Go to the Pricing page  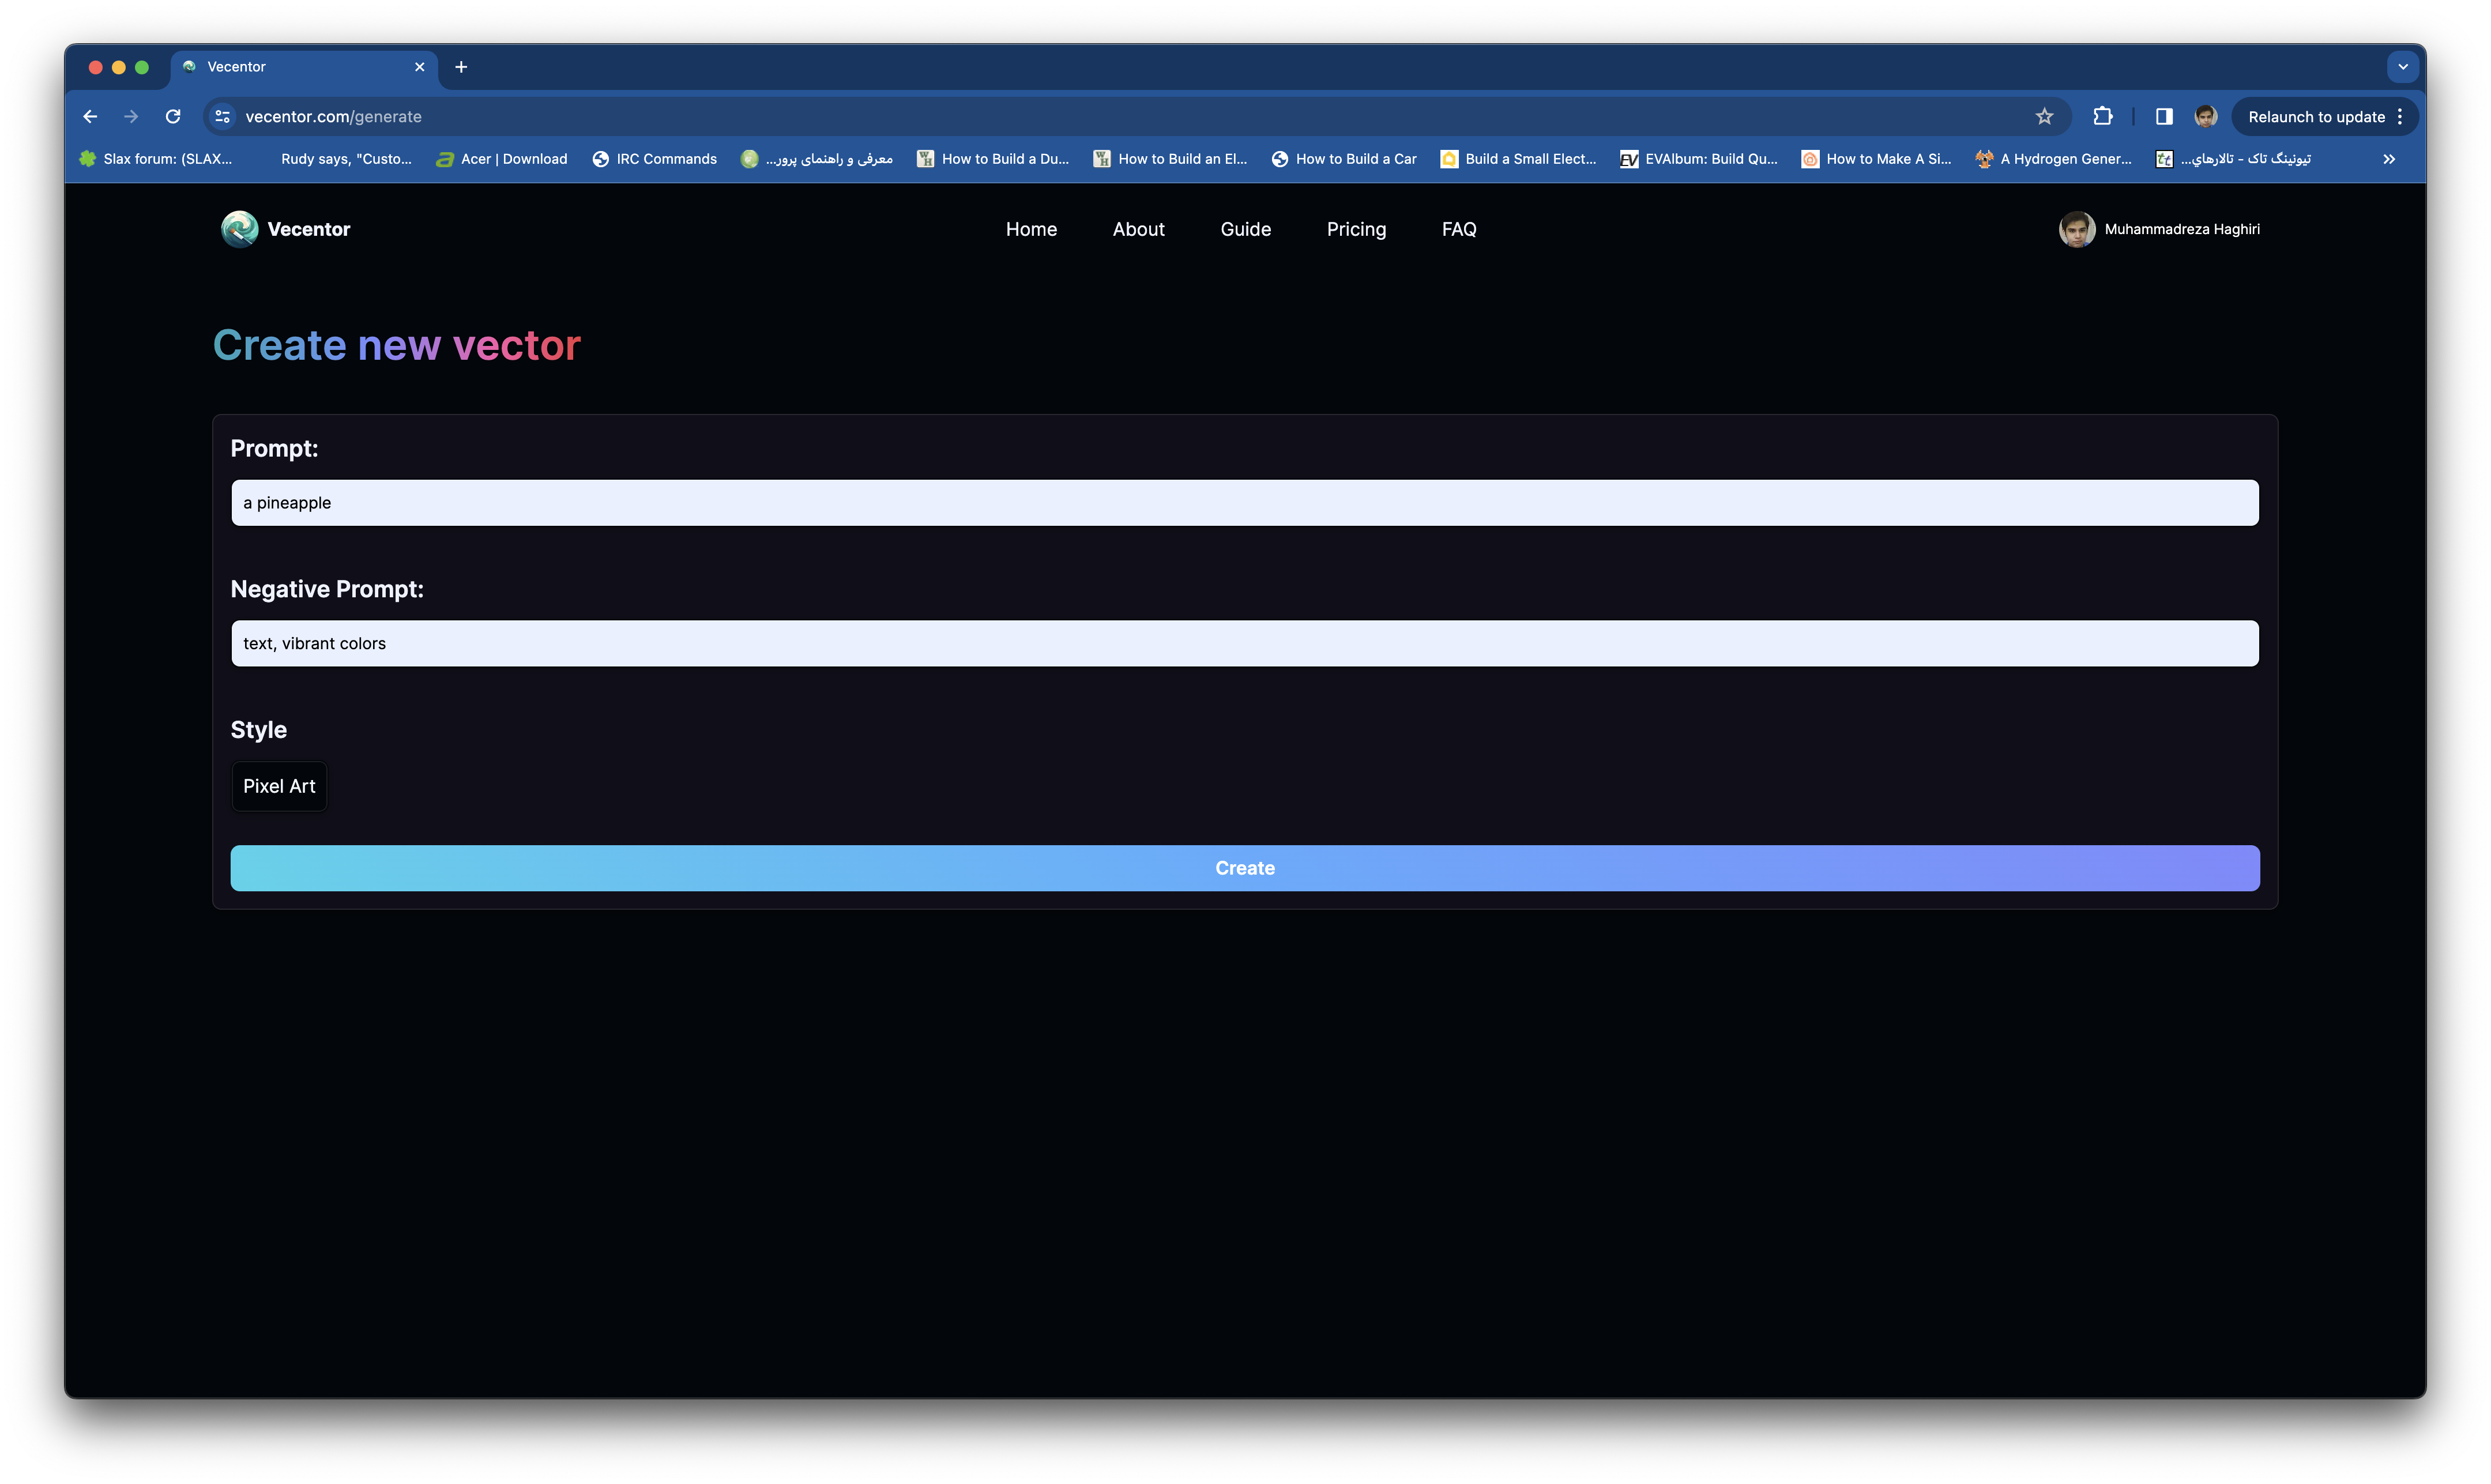[1356, 229]
